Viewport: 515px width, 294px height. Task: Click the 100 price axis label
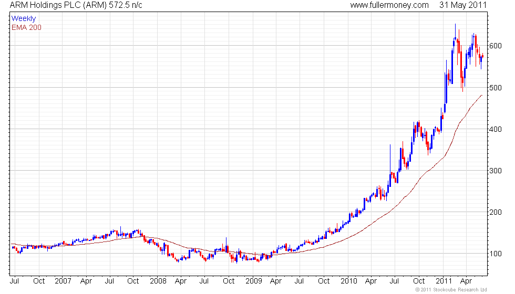coord(495,254)
